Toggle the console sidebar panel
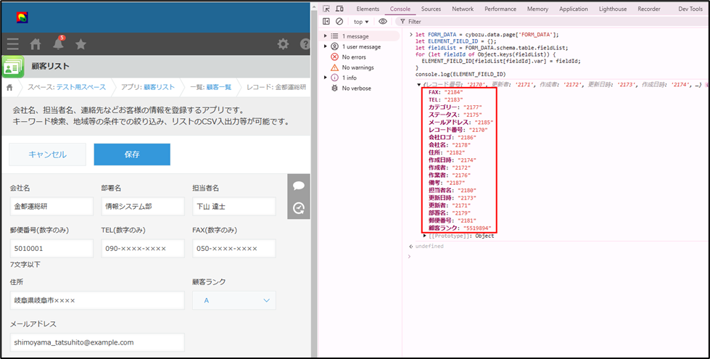Viewport: 710px width, 359px height. (x=327, y=22)
